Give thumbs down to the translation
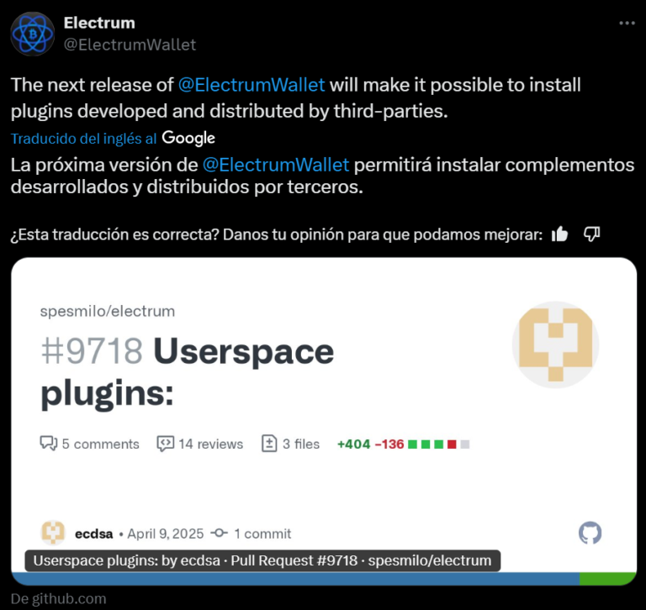The image size is (646, 610). 591,234
